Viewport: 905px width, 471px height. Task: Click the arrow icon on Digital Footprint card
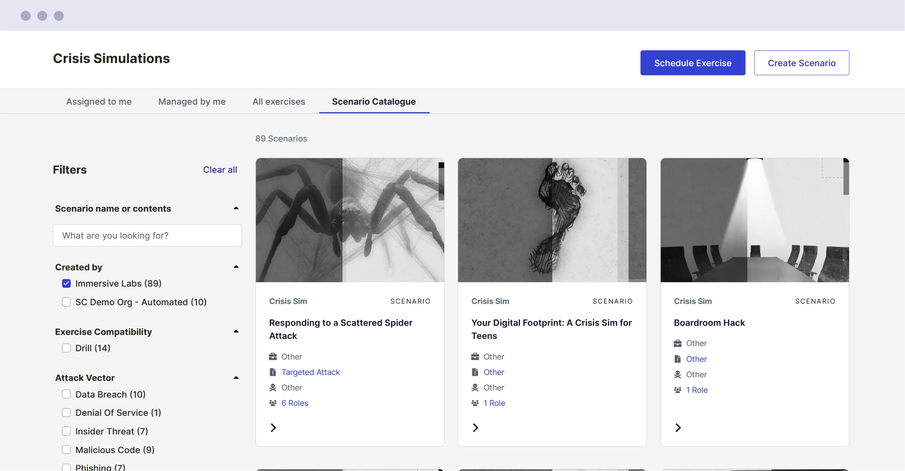tap(475, 427)
